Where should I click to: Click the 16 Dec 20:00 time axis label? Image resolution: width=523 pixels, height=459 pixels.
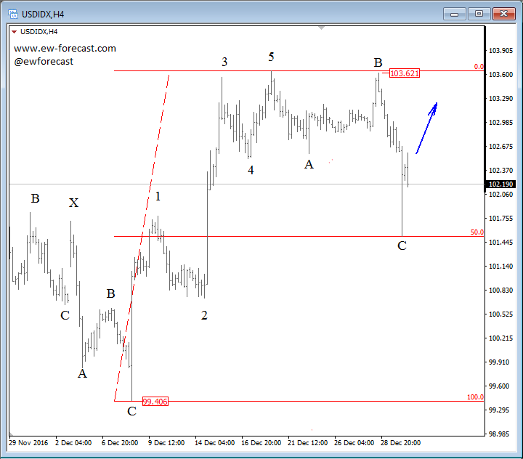pyautogui.click(x=261, y=442)
